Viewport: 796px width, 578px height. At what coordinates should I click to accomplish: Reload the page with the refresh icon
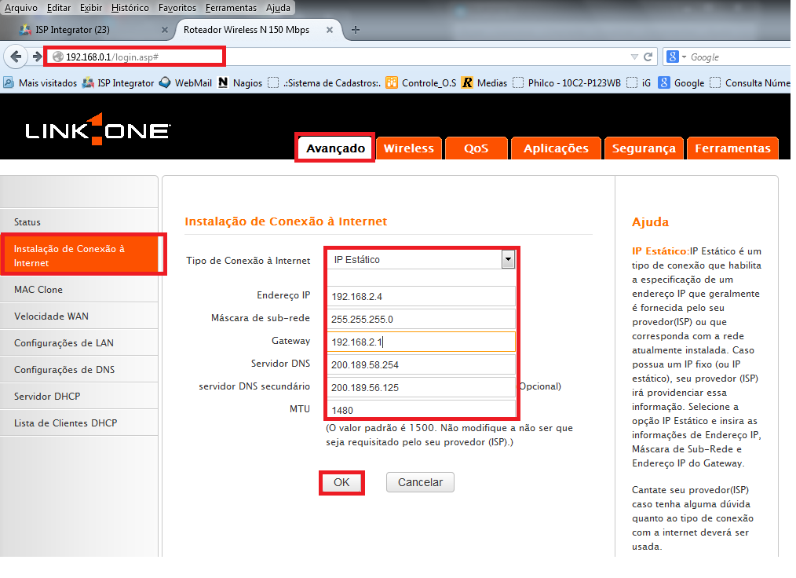(648, 57)
